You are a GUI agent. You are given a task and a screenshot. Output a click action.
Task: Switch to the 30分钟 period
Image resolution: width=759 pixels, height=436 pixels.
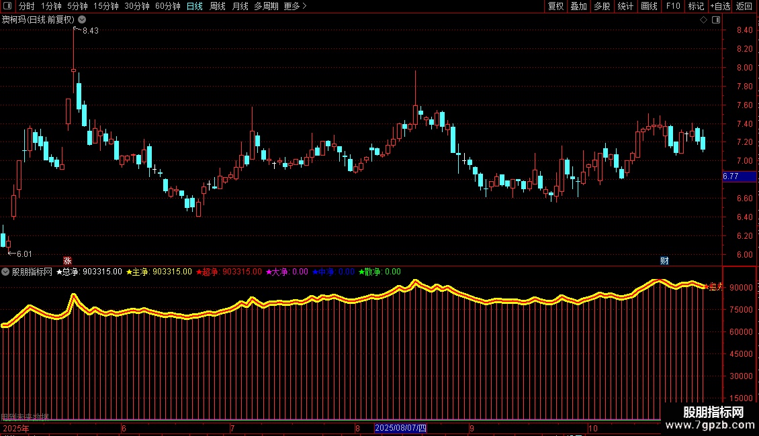(x=137, y=6)
